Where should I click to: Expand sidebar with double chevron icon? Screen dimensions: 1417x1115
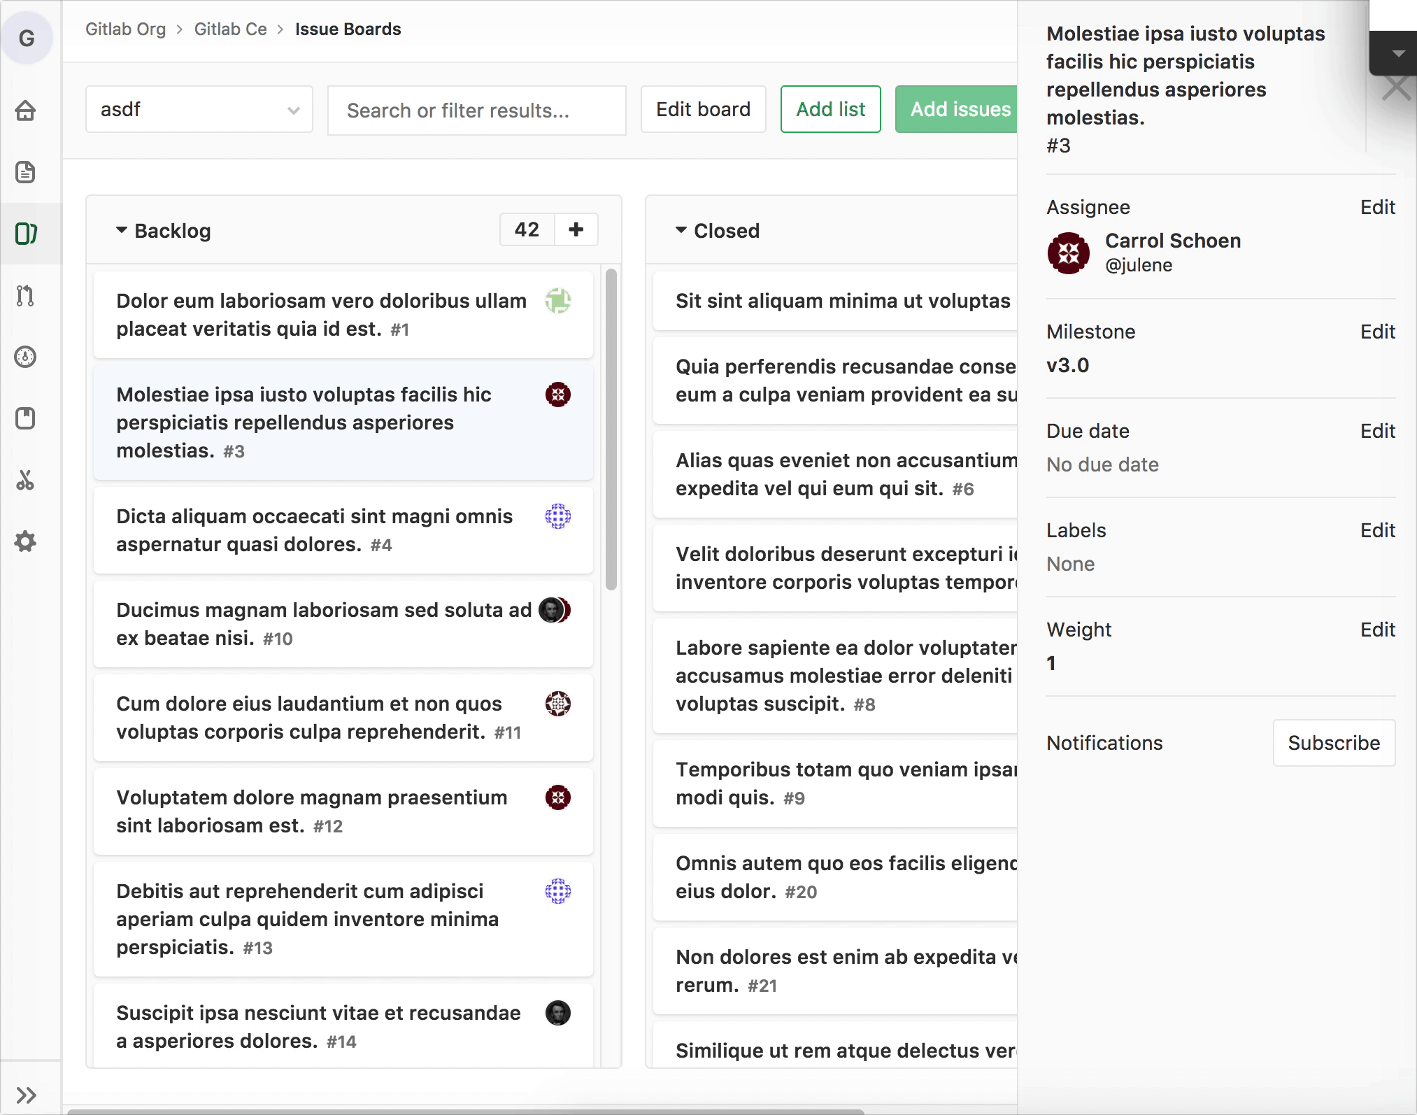(26, 1095)
